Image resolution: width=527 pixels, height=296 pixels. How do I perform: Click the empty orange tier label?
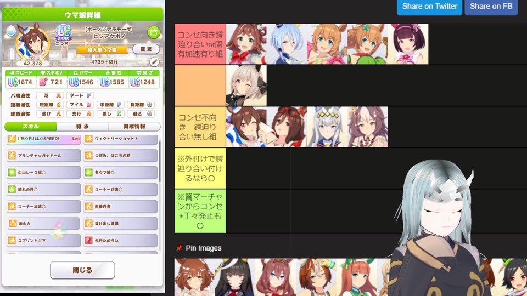point(200,86)
